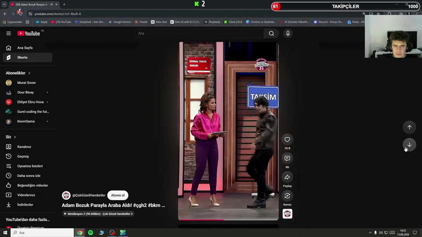Open Gurel coding the fut... channel
Image resolution: width=422 pixels, height=237 pixels.
28,112
